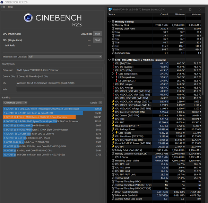Click the CPU IOD Hotspot thermometer icon

click(113, 84)
